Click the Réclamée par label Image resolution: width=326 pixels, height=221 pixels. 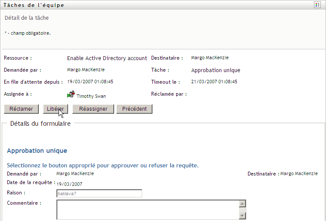[169, 94]
